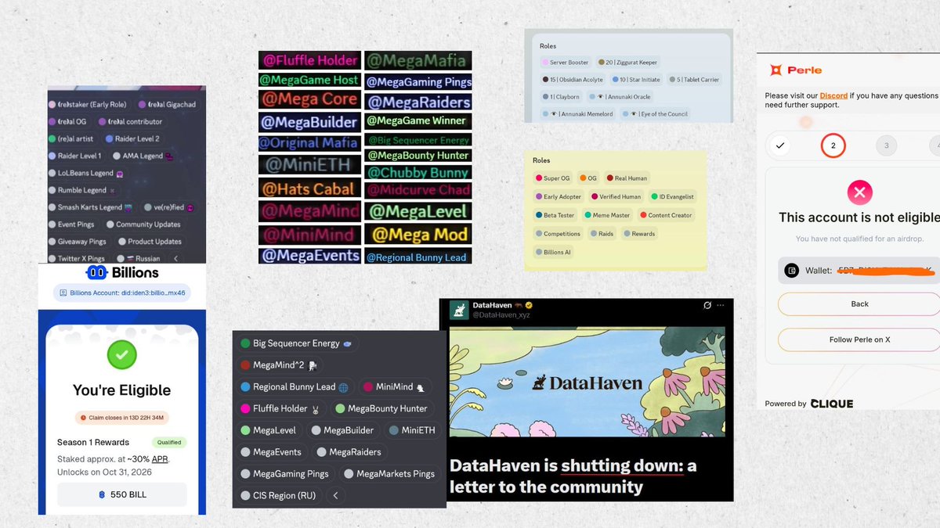This screenshot has width=940, height=528.
Task: Click the Back button in Perle panel
Action: pos(859,304)
